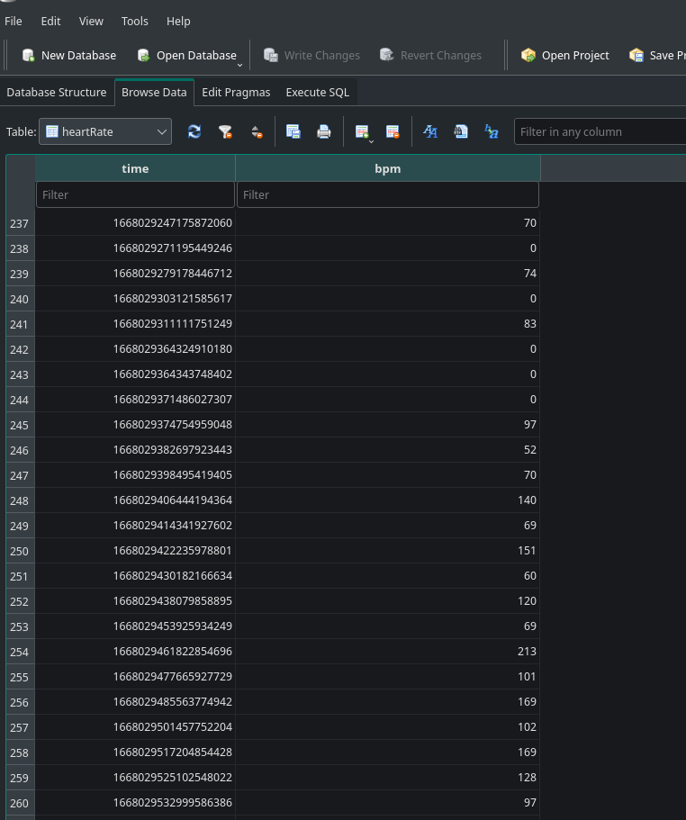
Task: Clear all filters icon
Action: [x=225, y=131]
